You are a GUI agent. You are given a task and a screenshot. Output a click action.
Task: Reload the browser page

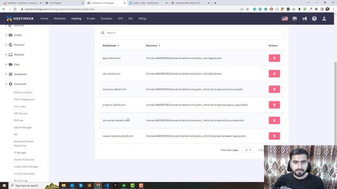[x=15, y=9]
